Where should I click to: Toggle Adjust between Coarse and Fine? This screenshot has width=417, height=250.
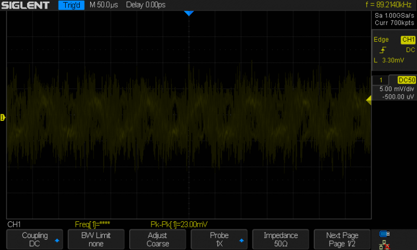tap(157, 239)
